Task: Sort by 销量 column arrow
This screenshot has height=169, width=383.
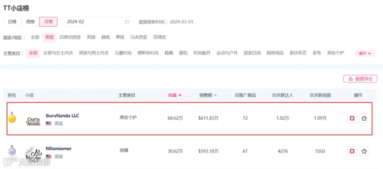Action: [180, 95]
